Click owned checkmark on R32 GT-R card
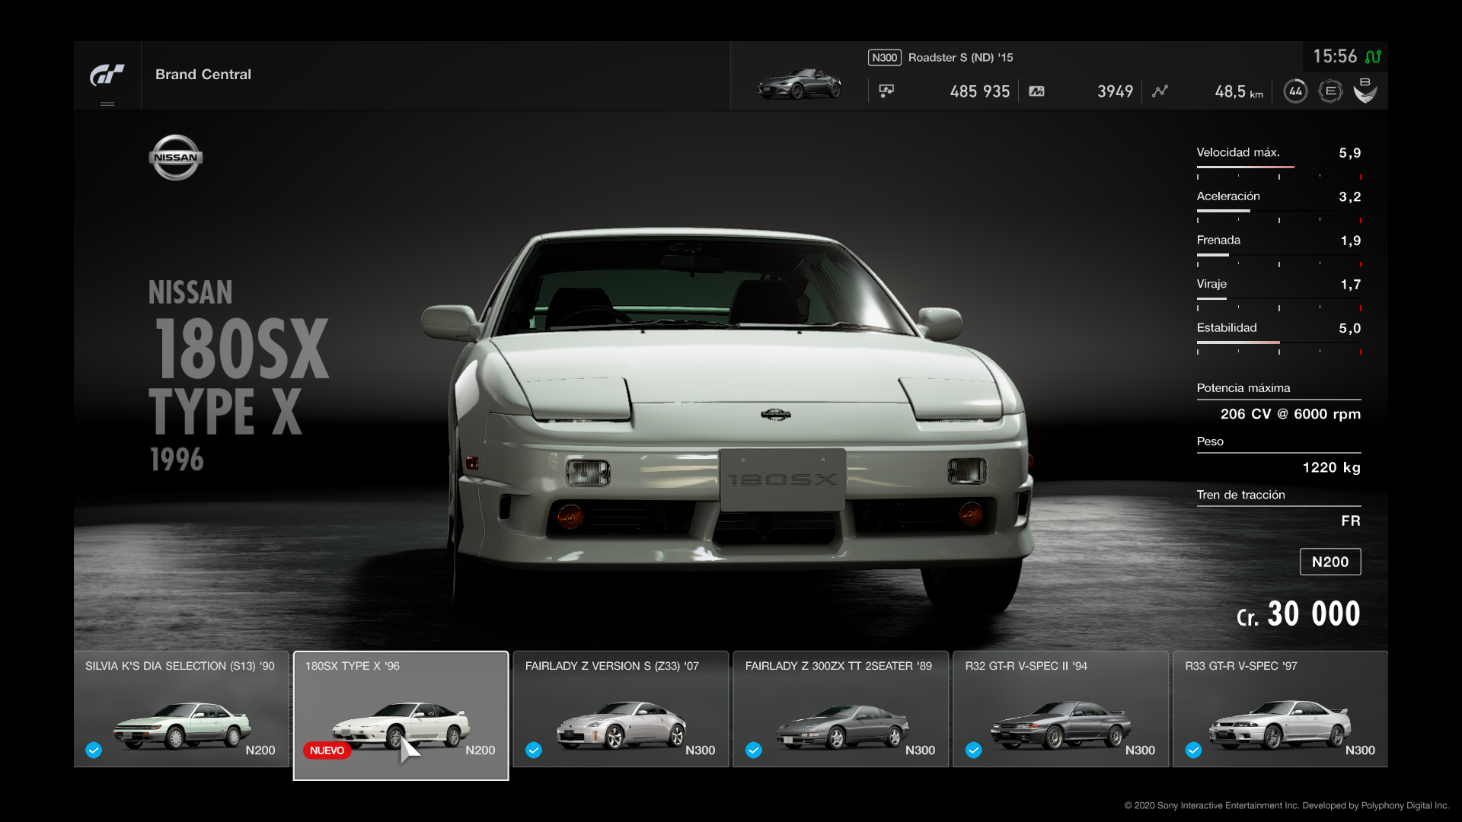The width and height of the screenshot is (1462, 822). coord(974,750)
